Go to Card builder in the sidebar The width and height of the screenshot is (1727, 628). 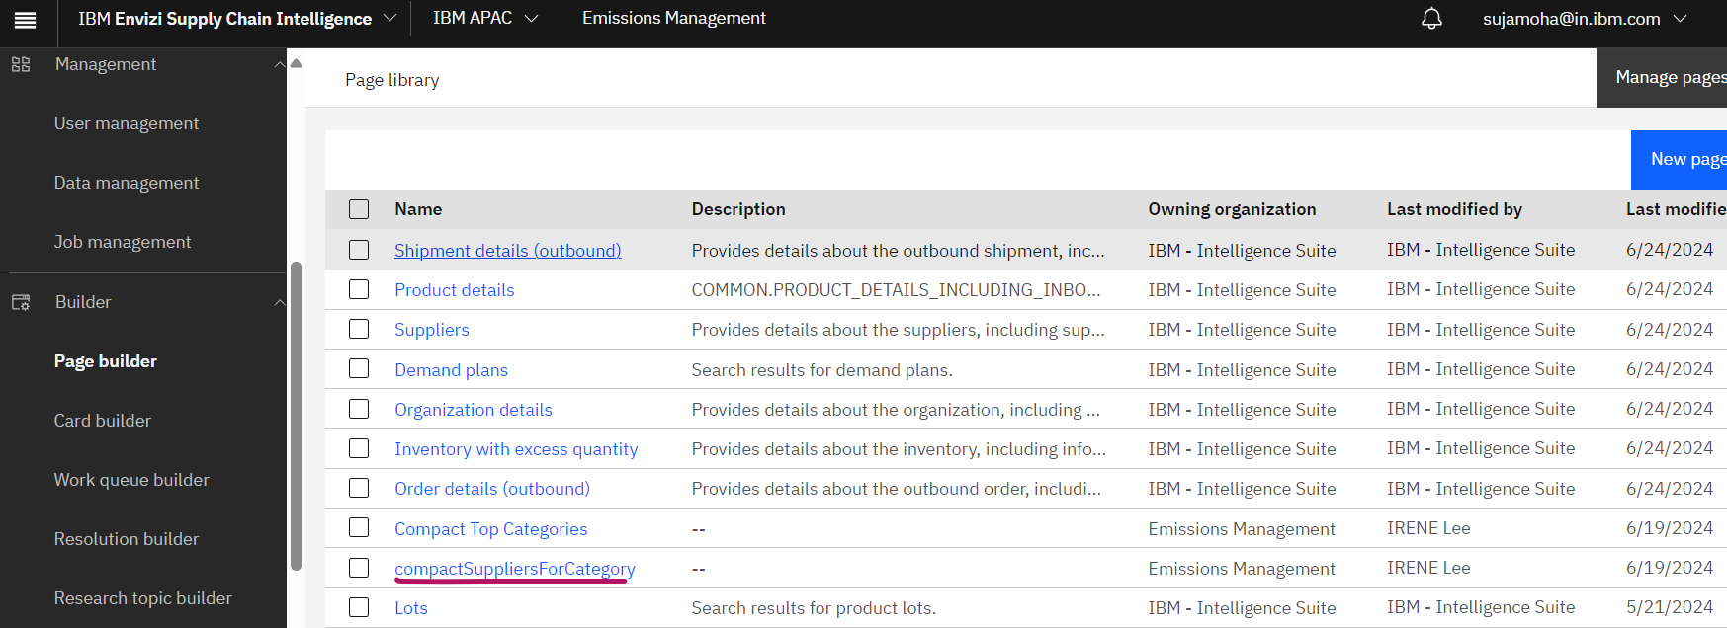tap(103, 421)
